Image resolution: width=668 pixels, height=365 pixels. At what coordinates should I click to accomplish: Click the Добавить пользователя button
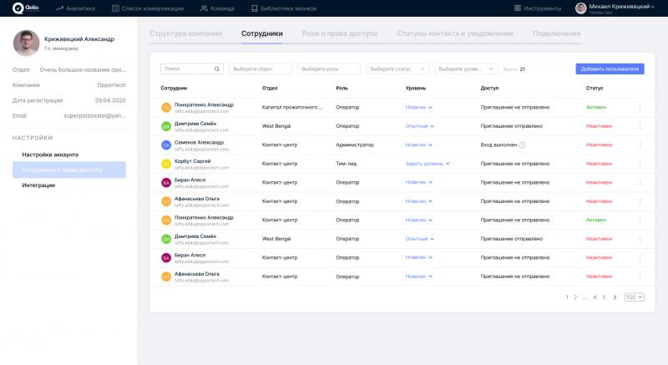[x=610, y=68]
